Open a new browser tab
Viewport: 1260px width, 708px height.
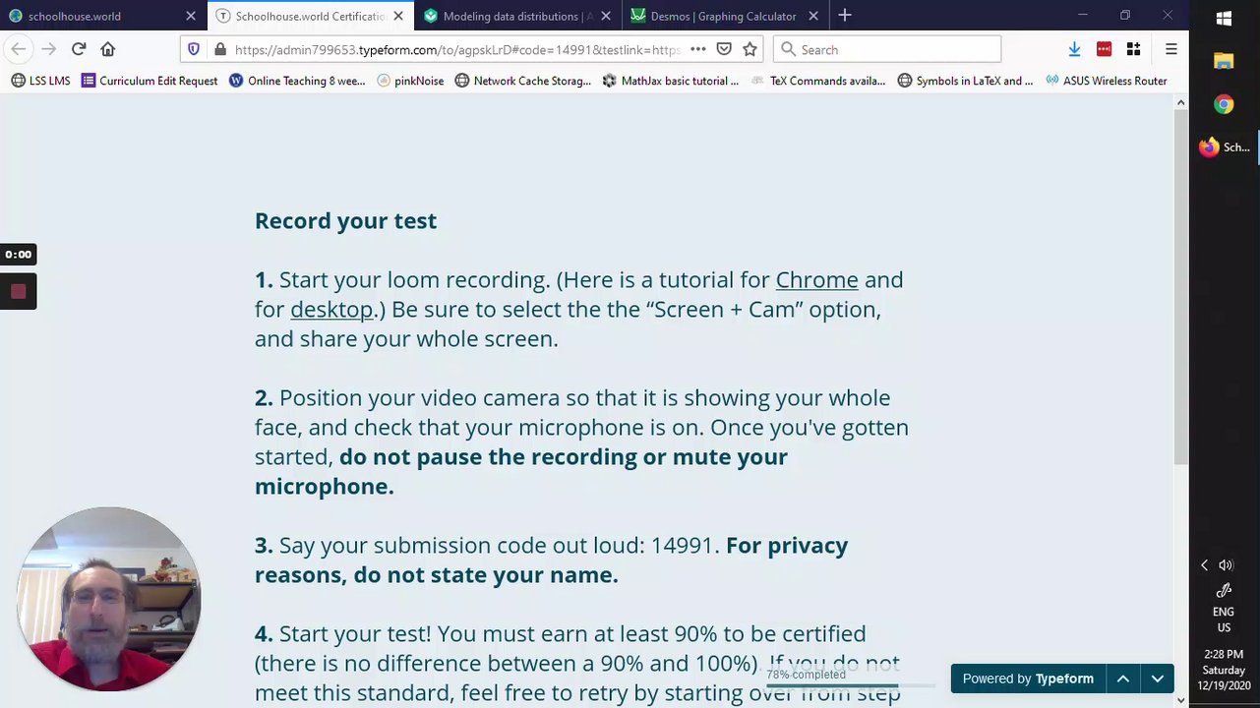point(845,16)
